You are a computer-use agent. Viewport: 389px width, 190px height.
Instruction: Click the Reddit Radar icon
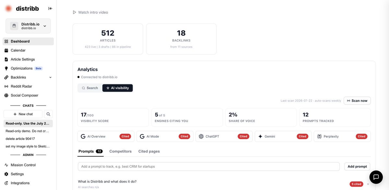pyautogui.click(x=6, y=86)
